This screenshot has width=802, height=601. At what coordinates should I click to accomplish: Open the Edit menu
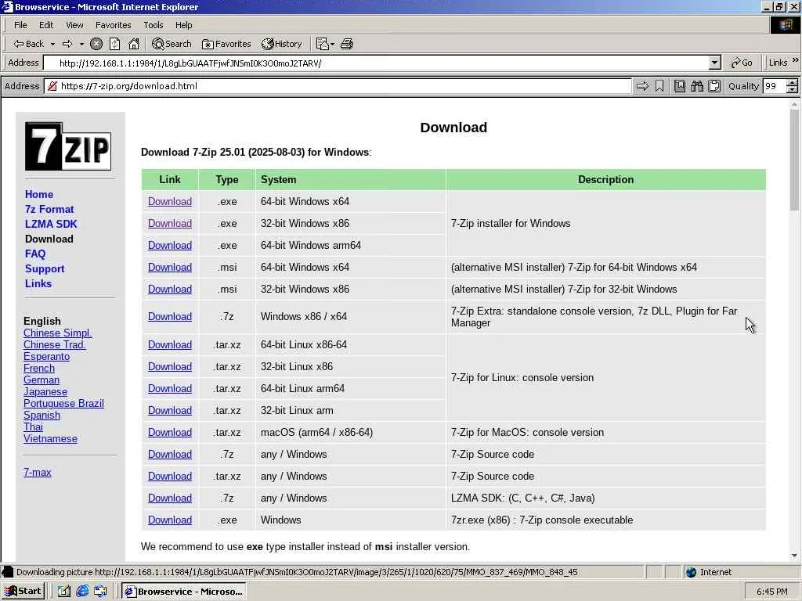[x=46, y=25]
